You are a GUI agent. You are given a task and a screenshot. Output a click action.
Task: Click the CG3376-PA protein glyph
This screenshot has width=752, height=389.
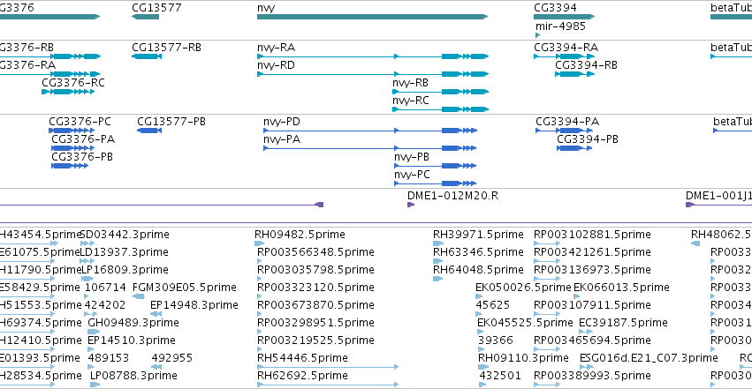tap(72, 148)
